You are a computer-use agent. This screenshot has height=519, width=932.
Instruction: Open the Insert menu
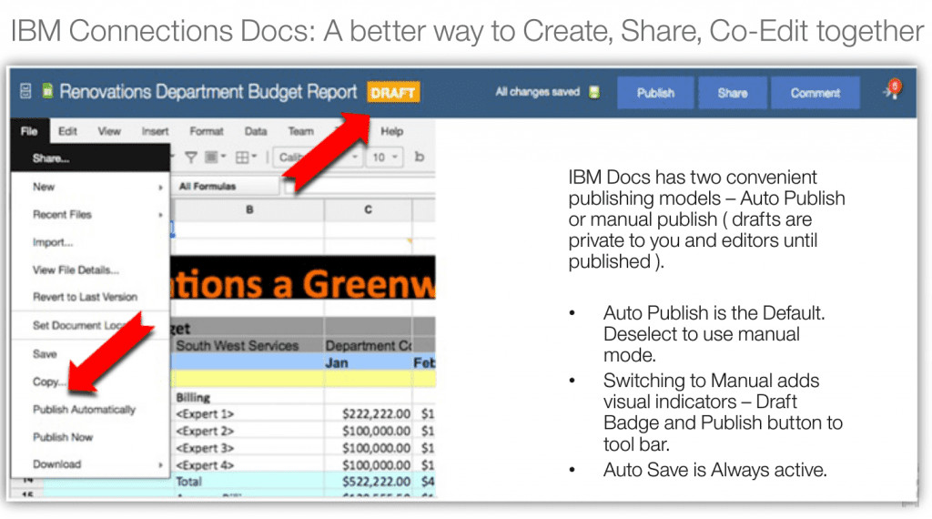tap(155, 131)
